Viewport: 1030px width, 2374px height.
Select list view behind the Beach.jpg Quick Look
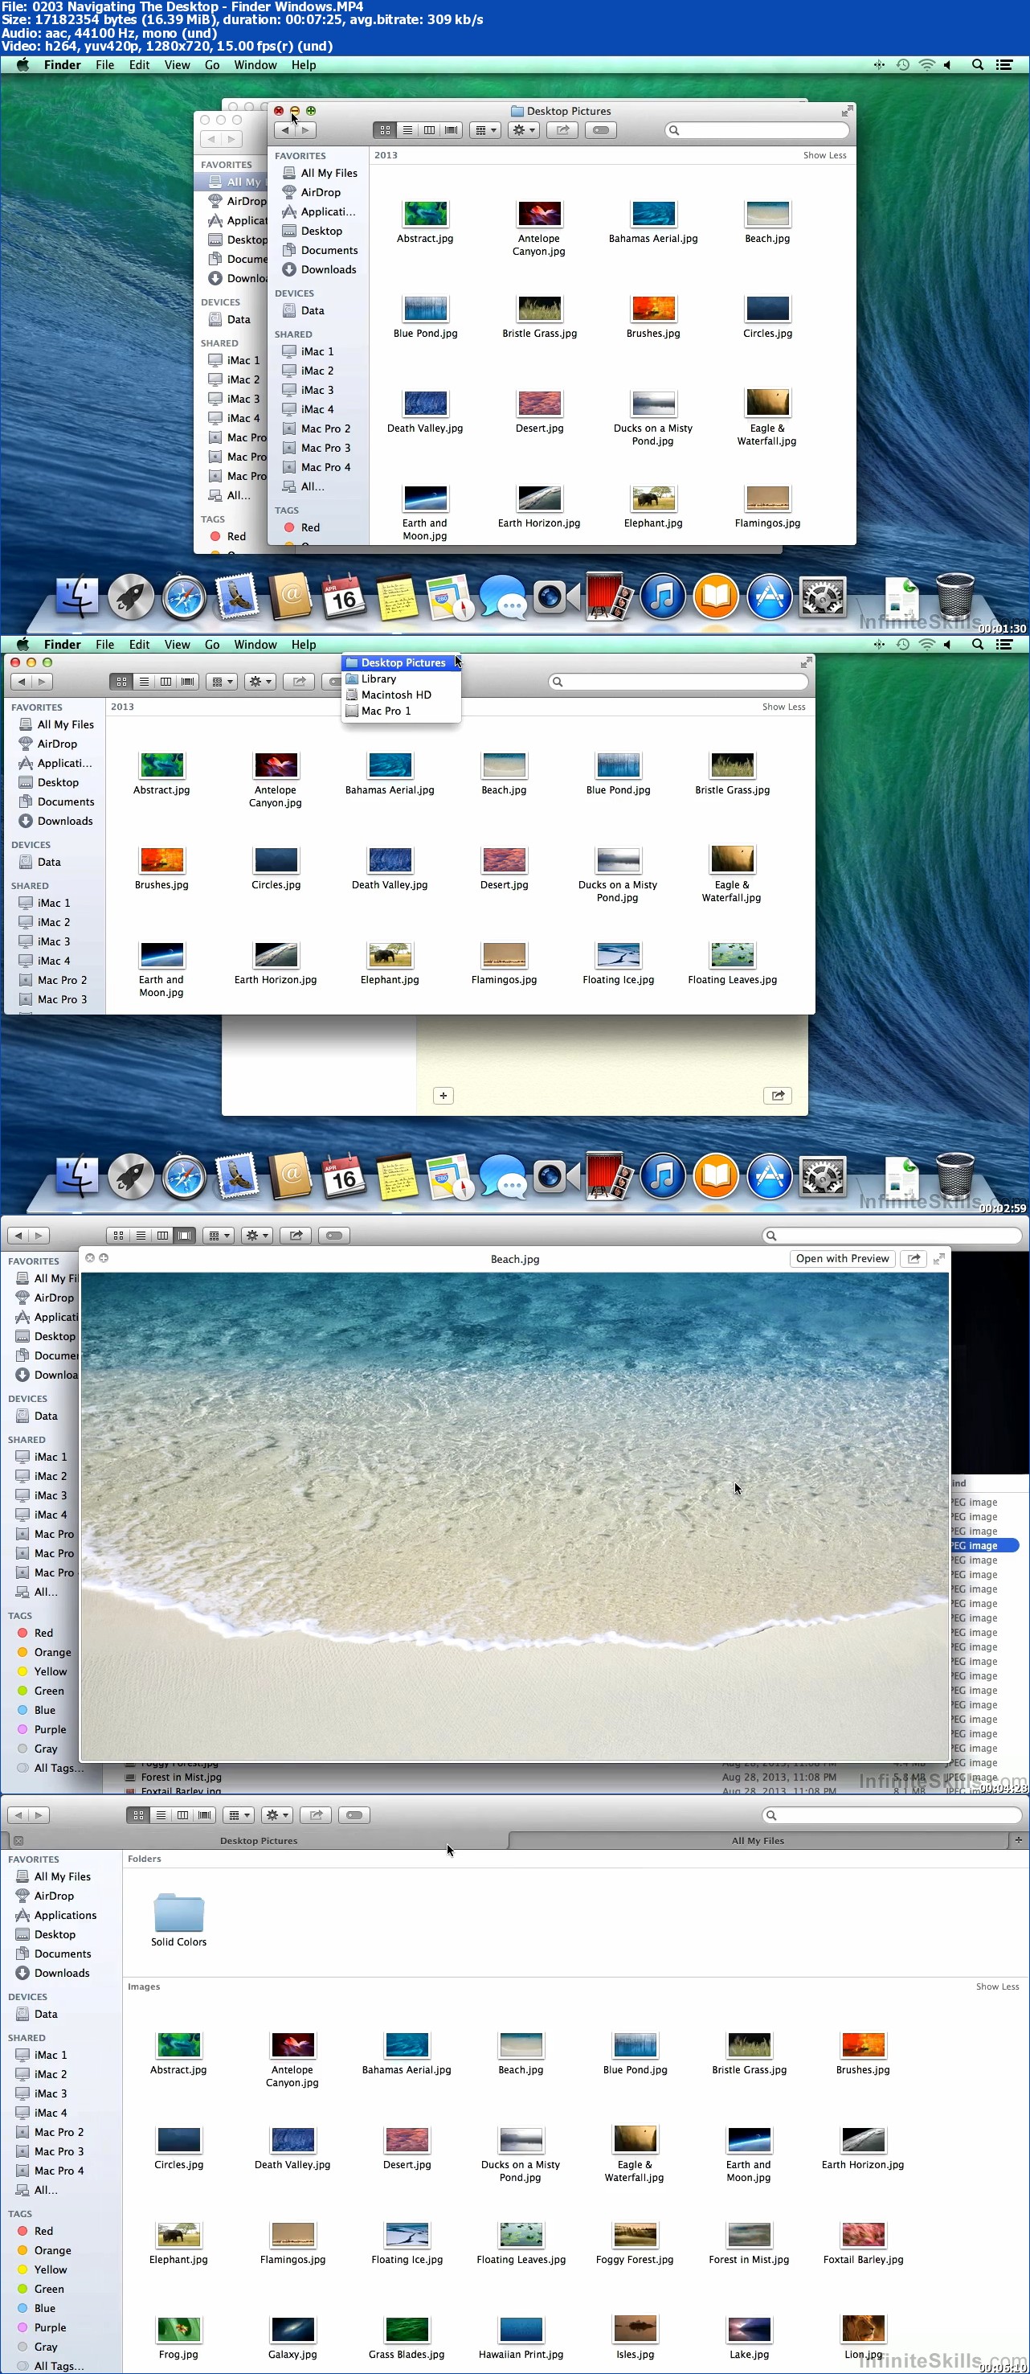click(140, 1235)
